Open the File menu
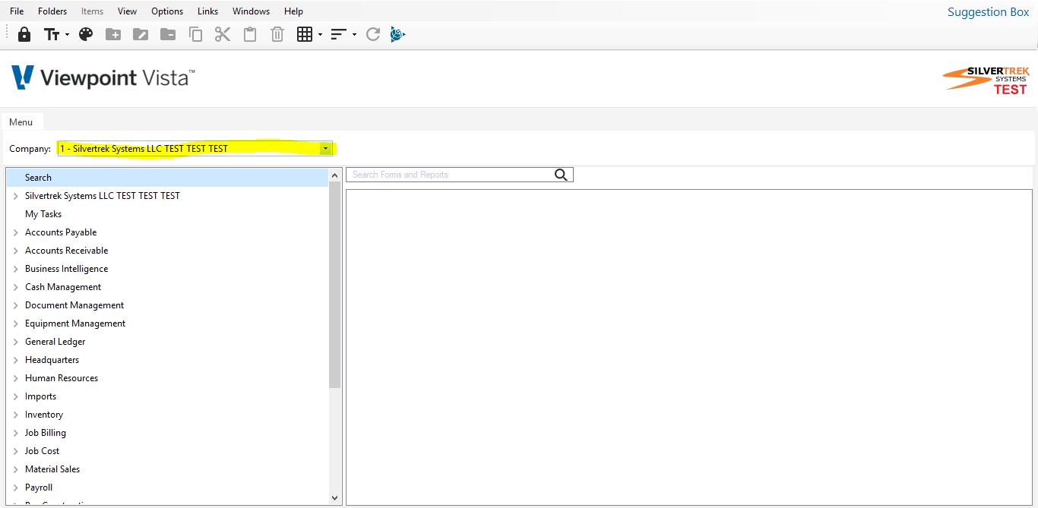Viewport: 1038px width, 508px height. click(x=17, y=11)
